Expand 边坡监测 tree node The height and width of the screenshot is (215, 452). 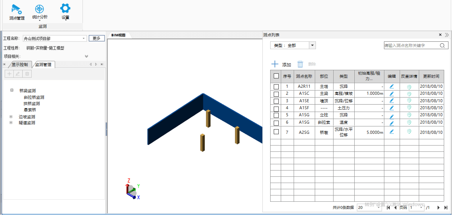(11, 117)
